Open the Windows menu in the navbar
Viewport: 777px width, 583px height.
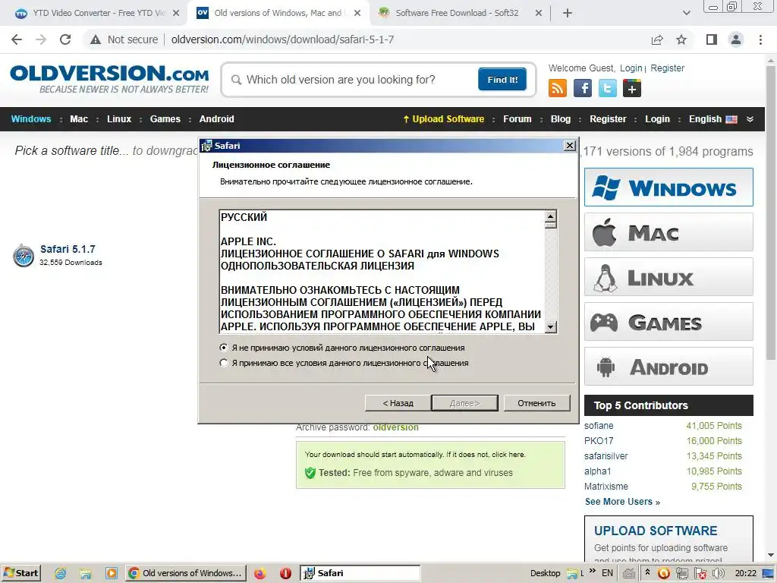point(30,119)
